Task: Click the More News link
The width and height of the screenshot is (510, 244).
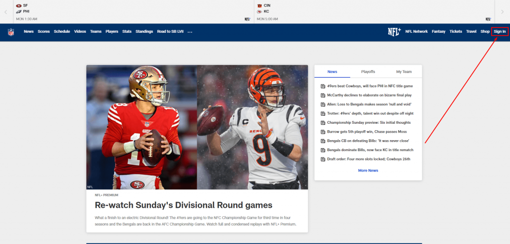Action: [368, 170]
